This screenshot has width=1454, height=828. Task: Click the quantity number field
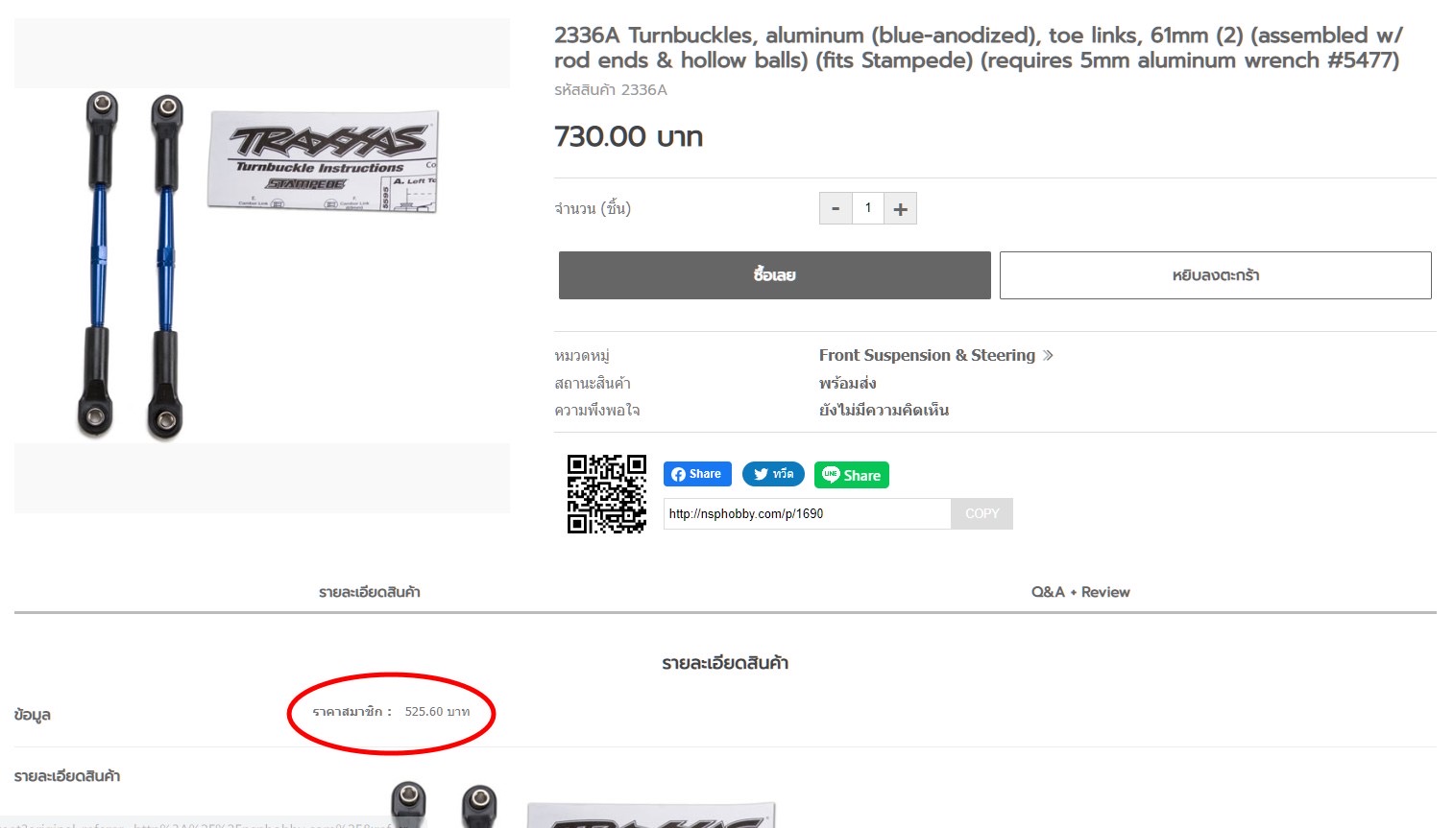point(868,208)
